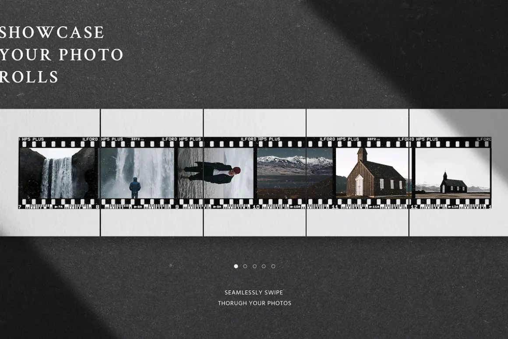Click the 'YOUR PHOTO' heading line
The image size is (508, 339).
[x=62, y=54]
